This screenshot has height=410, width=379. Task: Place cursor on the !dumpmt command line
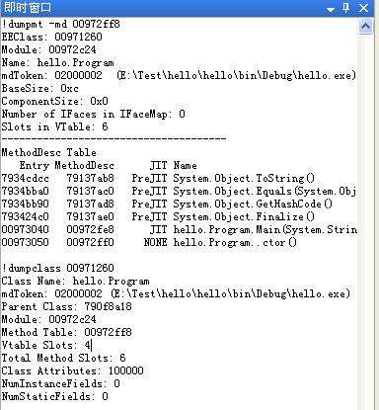coord(61,24)
